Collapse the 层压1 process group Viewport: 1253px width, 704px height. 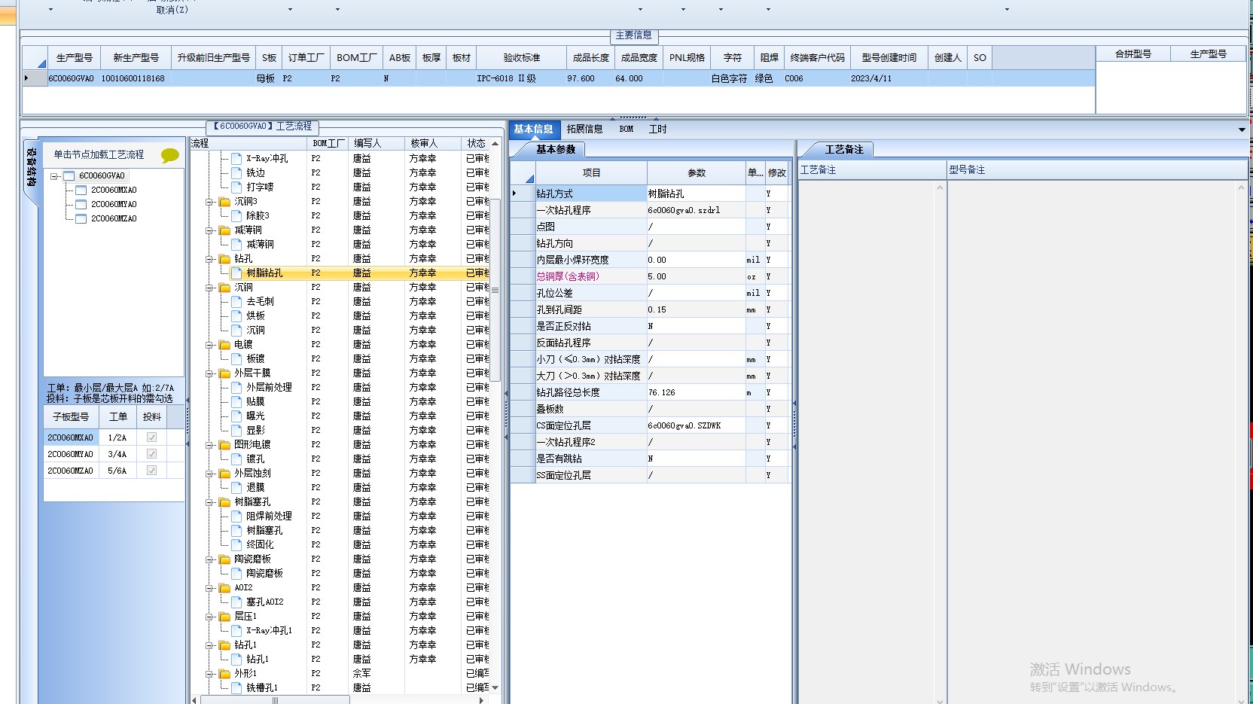(210, 617)
